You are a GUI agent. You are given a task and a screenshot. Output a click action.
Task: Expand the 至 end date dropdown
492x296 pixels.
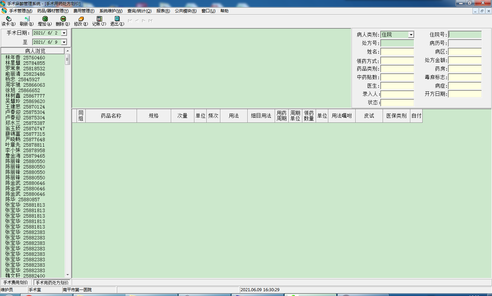[64, 42]
